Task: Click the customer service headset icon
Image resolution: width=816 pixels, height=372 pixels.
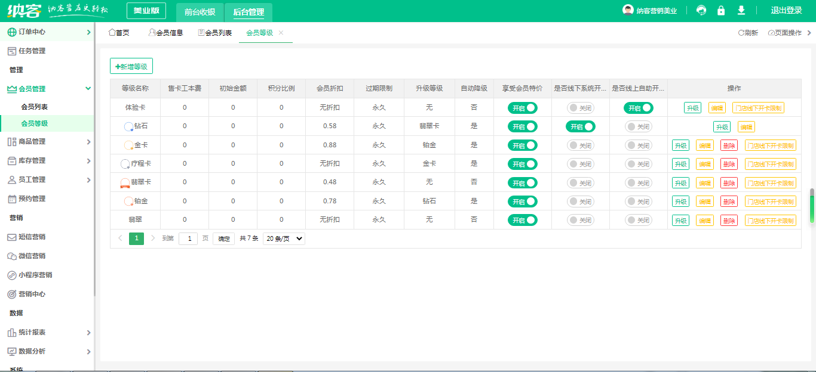Action: [701, 11]
